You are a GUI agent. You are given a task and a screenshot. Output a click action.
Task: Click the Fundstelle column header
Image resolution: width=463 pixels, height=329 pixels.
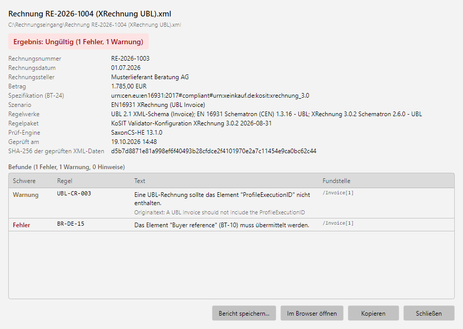coord(336,181)
